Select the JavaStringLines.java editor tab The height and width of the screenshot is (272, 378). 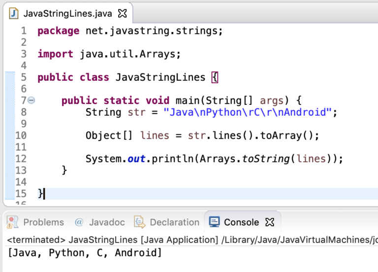coord(68,13)
